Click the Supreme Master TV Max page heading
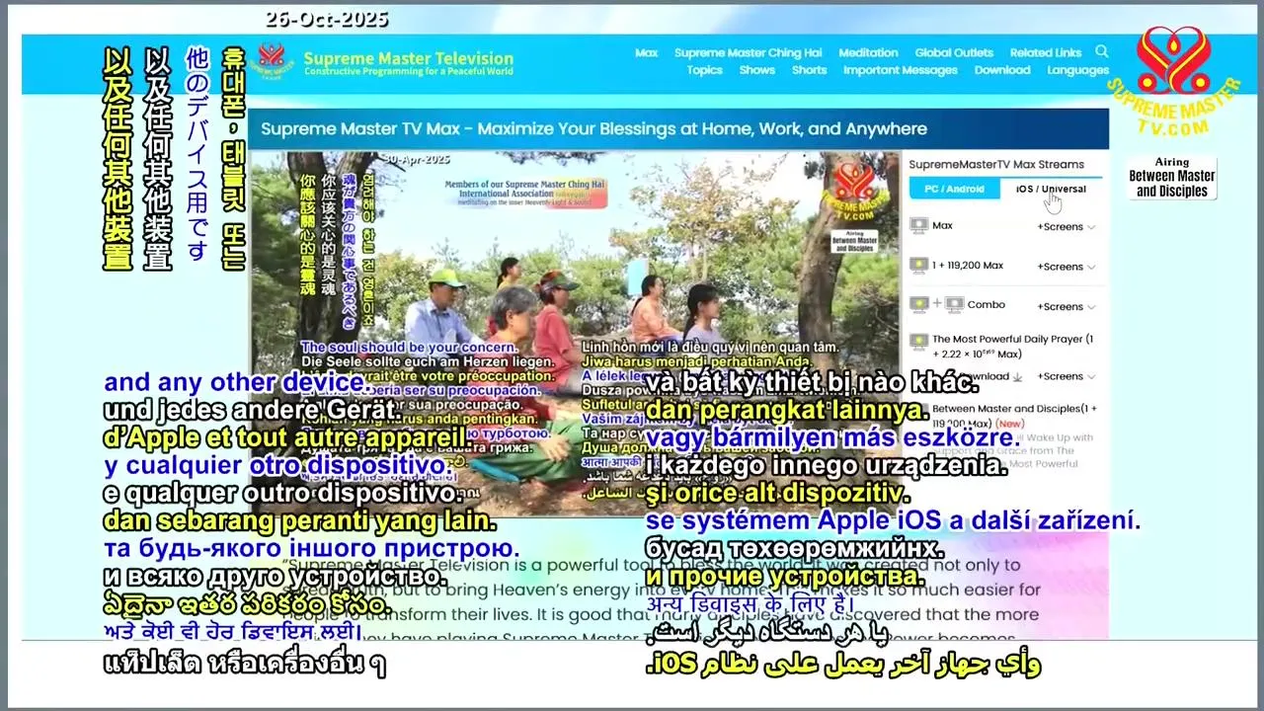1264x711 pixels. (x=593, y=128)
